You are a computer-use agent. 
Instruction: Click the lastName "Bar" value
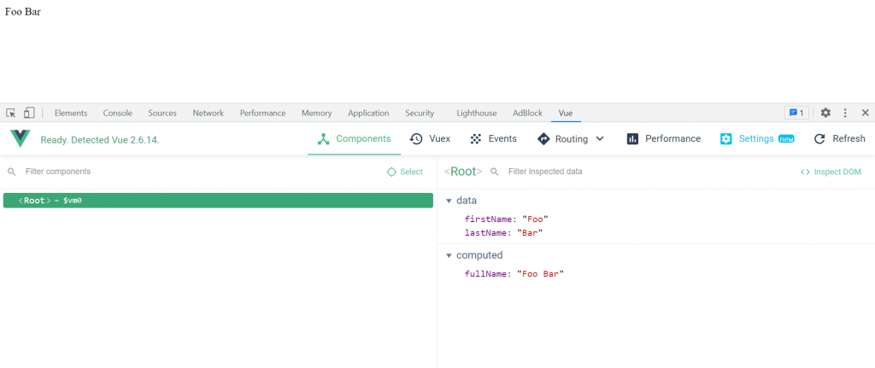pyautogui.click(x=530, y=232)
